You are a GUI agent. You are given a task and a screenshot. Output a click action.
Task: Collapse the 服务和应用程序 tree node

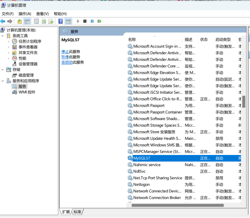[3, 81]
